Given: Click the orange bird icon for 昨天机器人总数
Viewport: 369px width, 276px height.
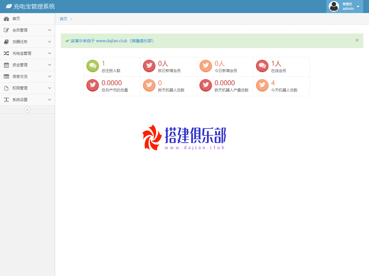Looking at the screenshot, I should (x=149, y=85).
